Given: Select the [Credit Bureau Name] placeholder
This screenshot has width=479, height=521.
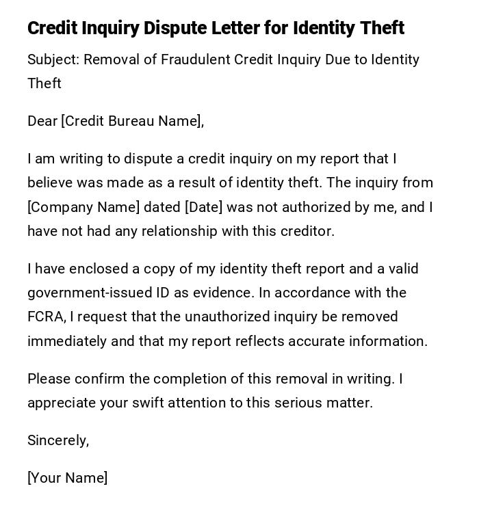Looking at the screenshot, I should pyautogui.click(x=131, y=121).
